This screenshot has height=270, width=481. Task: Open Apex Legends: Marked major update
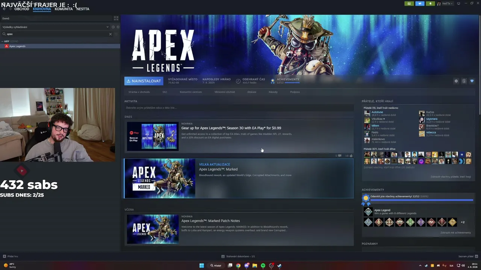pos(239,178)
